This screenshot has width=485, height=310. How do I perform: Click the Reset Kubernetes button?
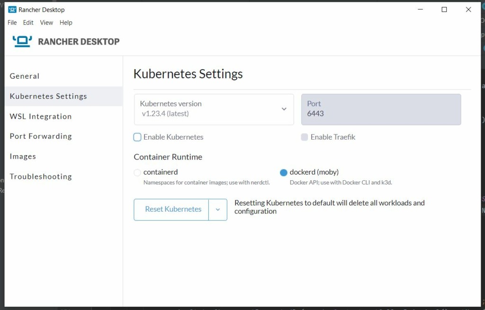(x=171, y=210)
